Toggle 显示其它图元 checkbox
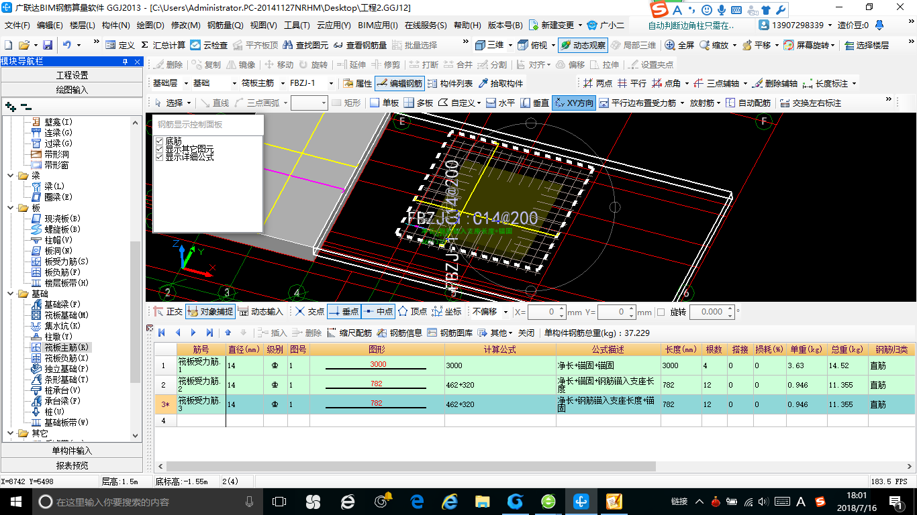The width and height of the screenshot is (917, 515). pos(160,149)
